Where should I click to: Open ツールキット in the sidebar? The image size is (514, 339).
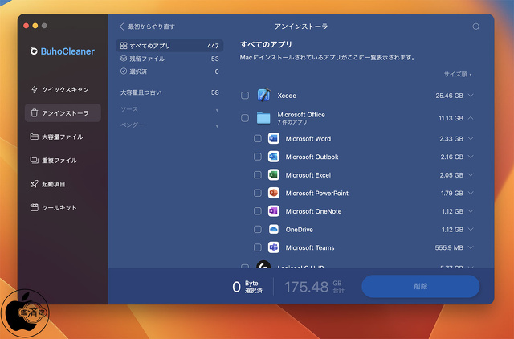(x=63, y=207)
